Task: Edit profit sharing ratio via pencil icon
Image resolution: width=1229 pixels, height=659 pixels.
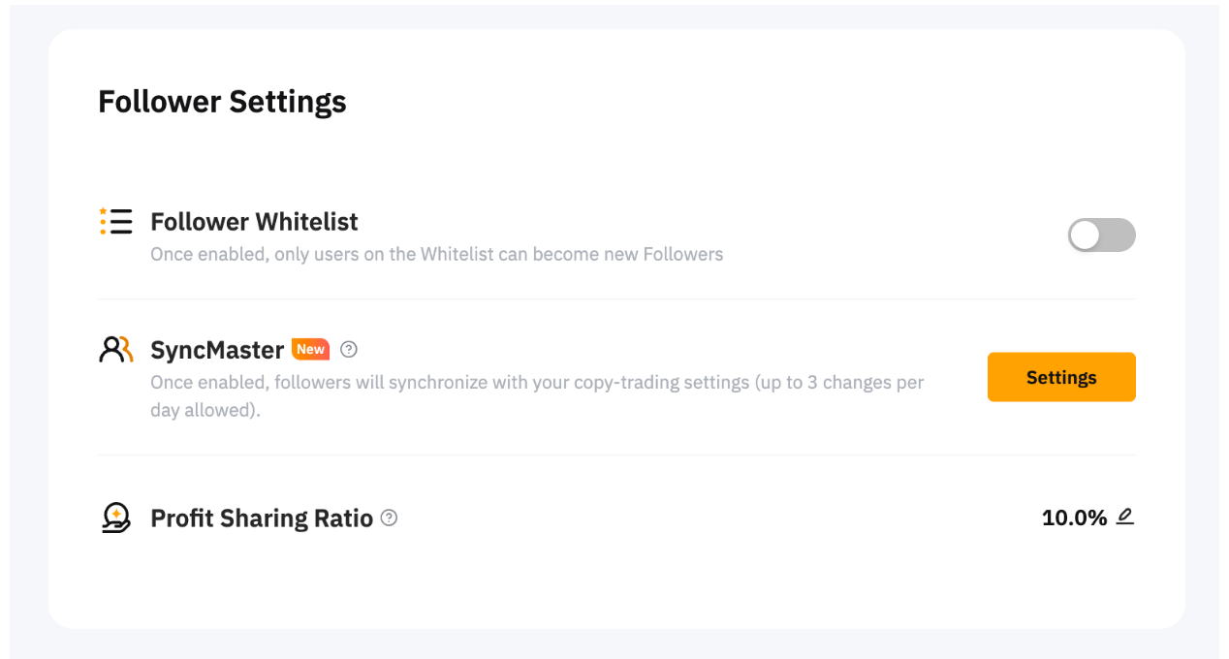Action: pyautogui.click(x=1124, y=517)
